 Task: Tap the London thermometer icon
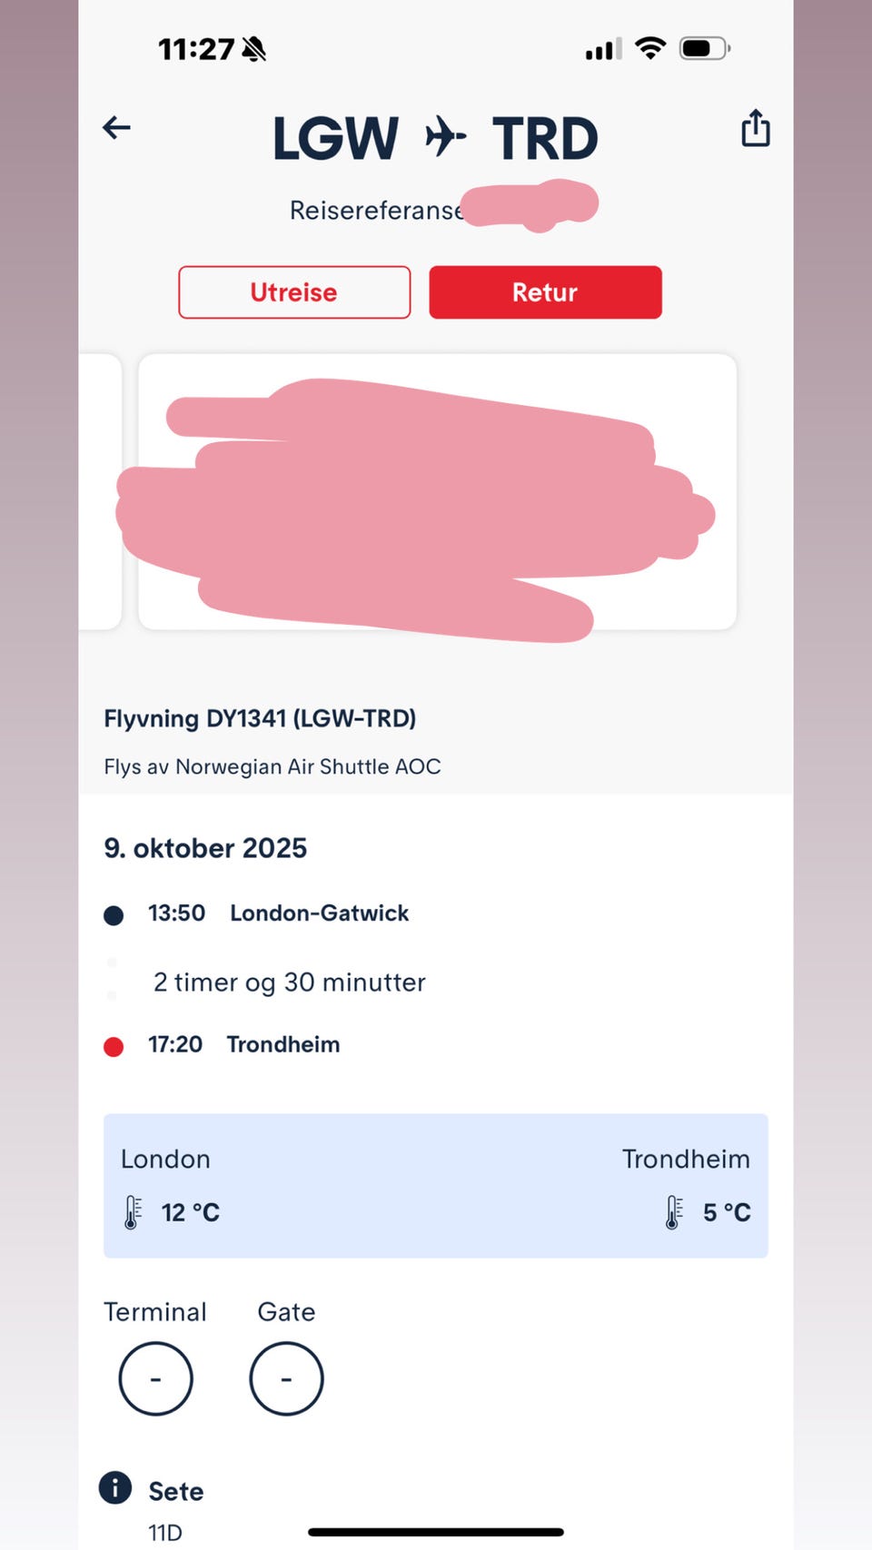[133, 1212]
